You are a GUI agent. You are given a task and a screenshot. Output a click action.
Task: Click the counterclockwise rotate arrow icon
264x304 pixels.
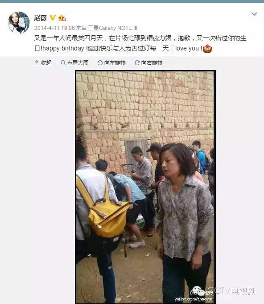(100, 62)
